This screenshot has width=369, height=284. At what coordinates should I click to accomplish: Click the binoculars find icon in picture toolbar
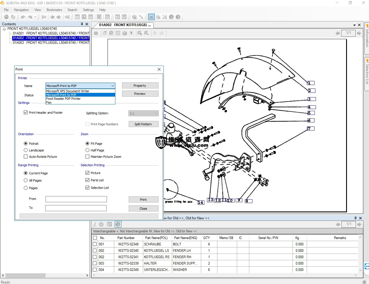[96, 33]
